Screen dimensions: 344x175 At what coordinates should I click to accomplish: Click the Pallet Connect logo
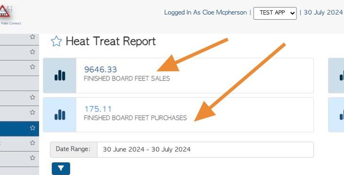10,14
